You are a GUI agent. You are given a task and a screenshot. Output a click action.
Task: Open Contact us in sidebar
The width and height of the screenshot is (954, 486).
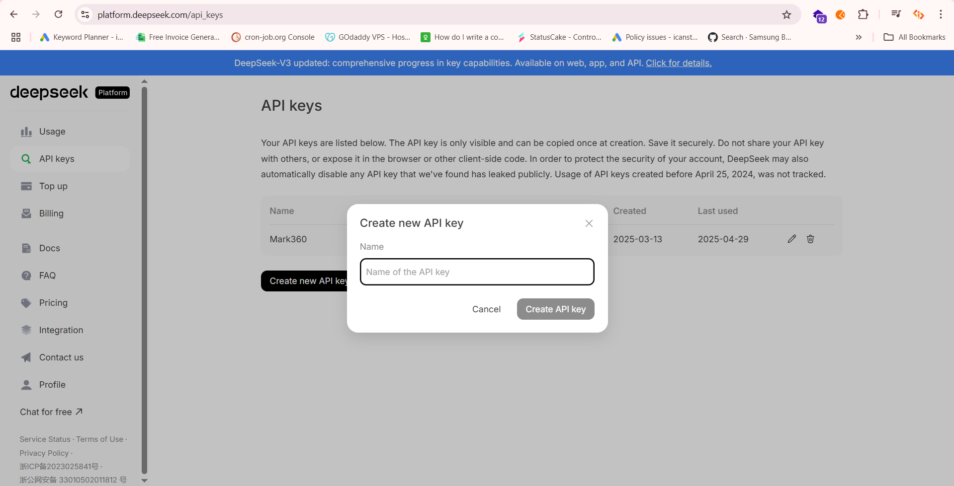[x=70, y=357]
